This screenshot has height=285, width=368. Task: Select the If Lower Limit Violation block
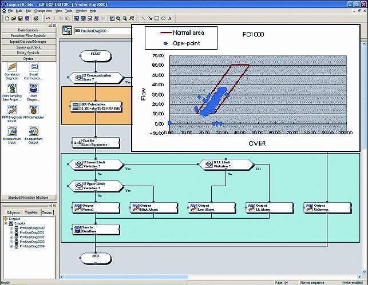pyautogui.click(x=96, y=164)
